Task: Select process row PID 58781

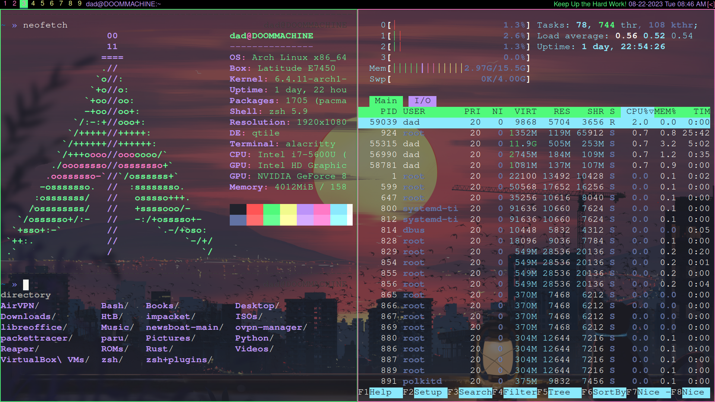Action: click(x=534, y=166)
